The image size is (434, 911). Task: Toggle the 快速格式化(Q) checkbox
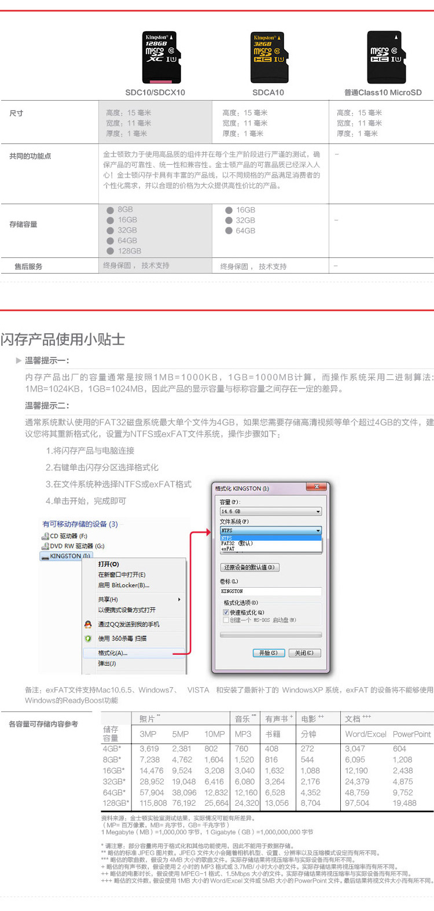(226, 613)
